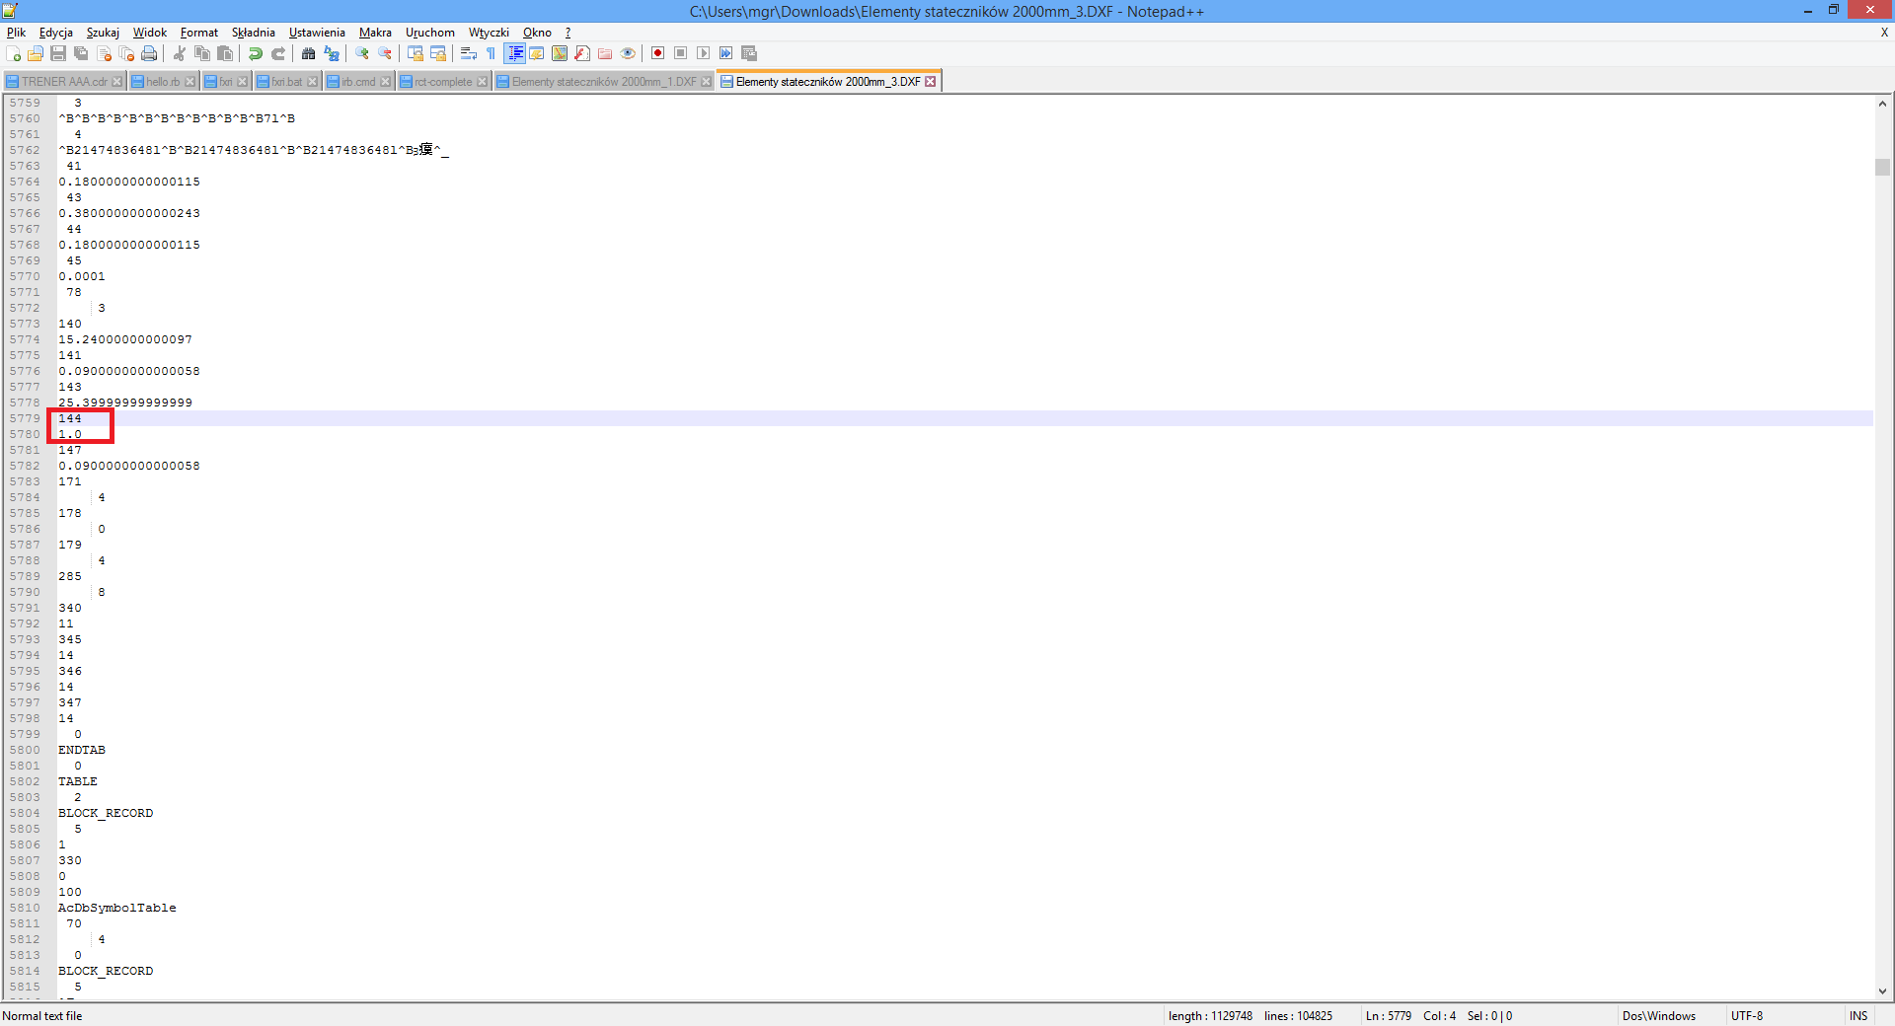Click the UTF-8 encoding in status bar
Screen dimensions: 1895x1026
(x=1746, y=1016)
